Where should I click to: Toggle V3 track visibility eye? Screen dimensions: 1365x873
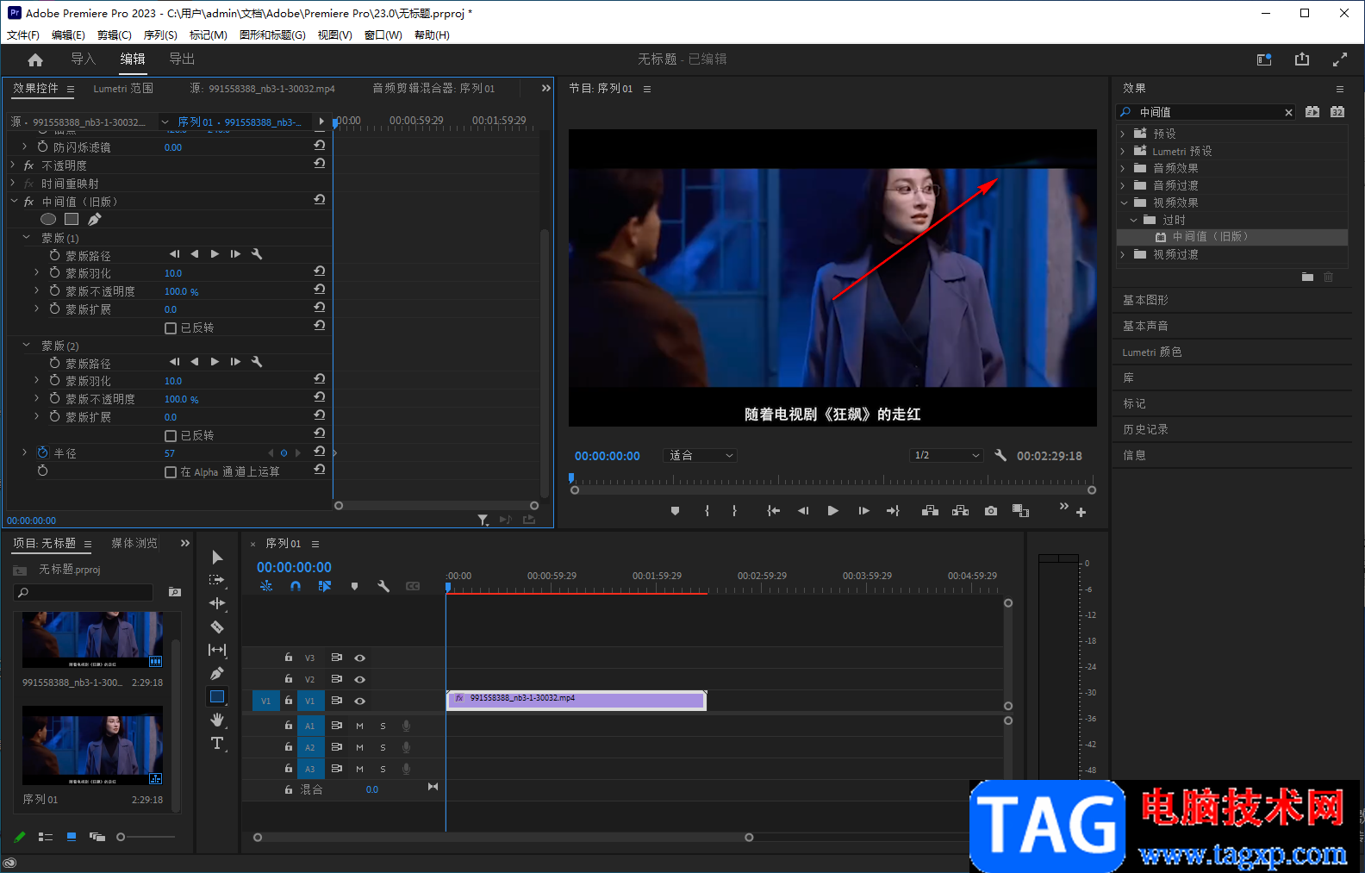pyautogui.click(x=360, y=658)
